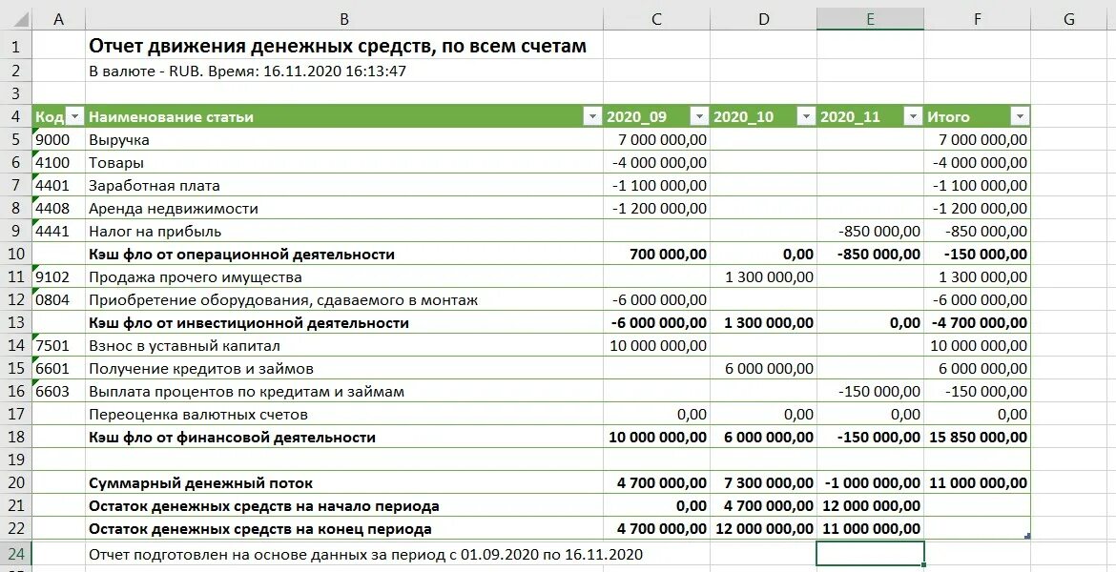This screenshot has width=1116, height=572.
Task: Click Итого value 15 850 000,00
Action: (979, 437)
